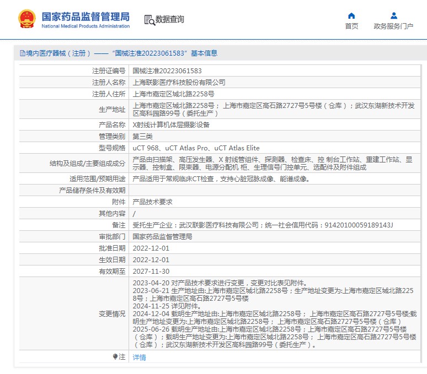Viewport: 427px width, 374px height.
Task: Click the 注册证编号 row label
Action: (x=109, y=71)
